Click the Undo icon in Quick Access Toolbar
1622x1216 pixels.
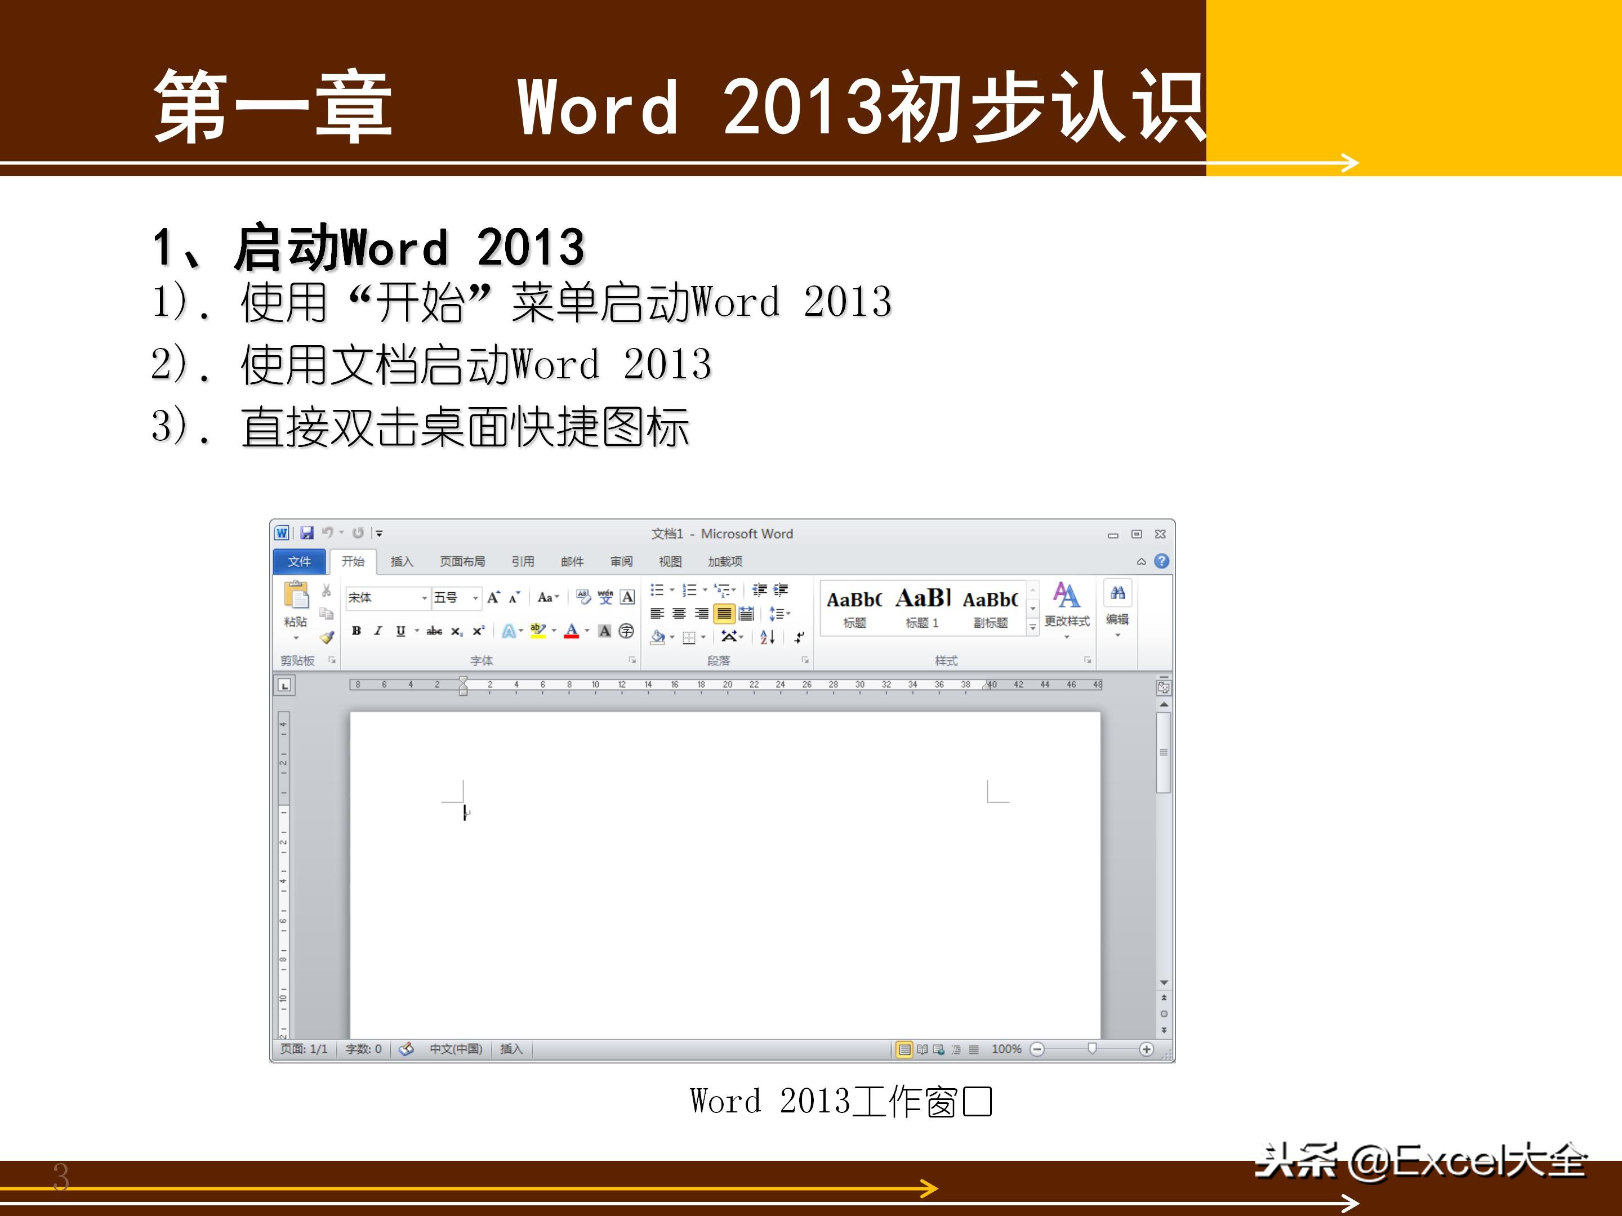coord(328,533)
